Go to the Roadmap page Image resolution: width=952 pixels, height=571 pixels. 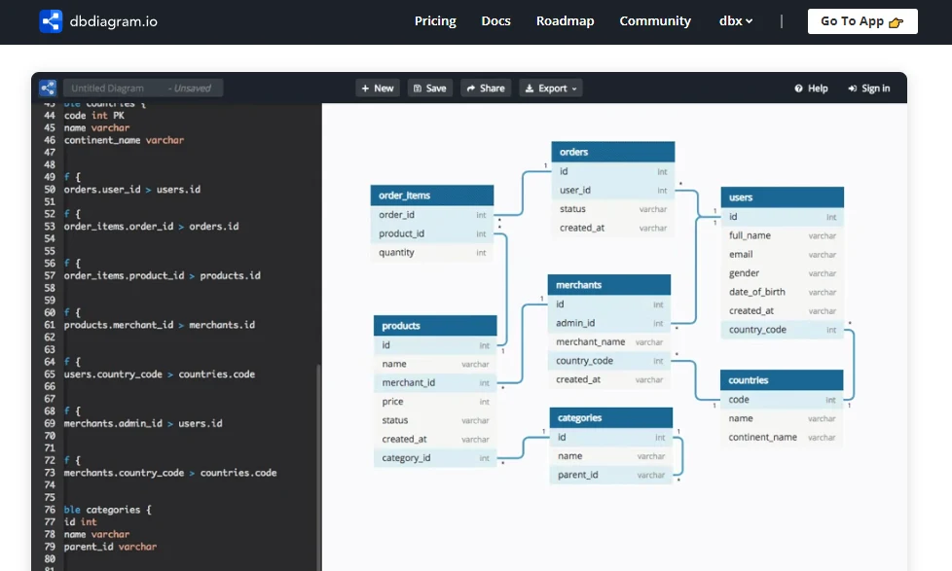coord(565,21)
